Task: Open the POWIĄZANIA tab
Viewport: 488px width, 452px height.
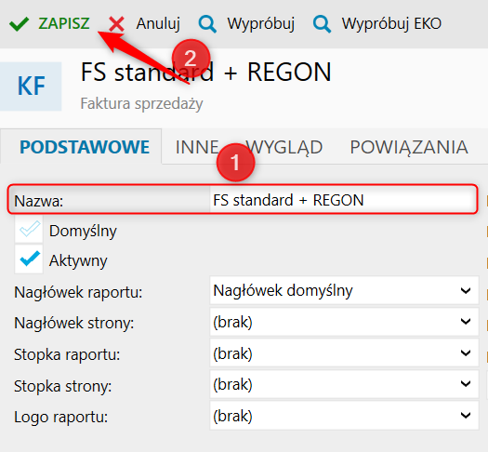Action: pyautogui.click(x=409, y=147)
